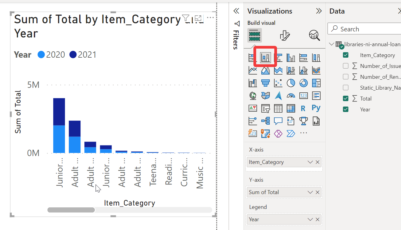Select the trophy Metrics visual

303,121
